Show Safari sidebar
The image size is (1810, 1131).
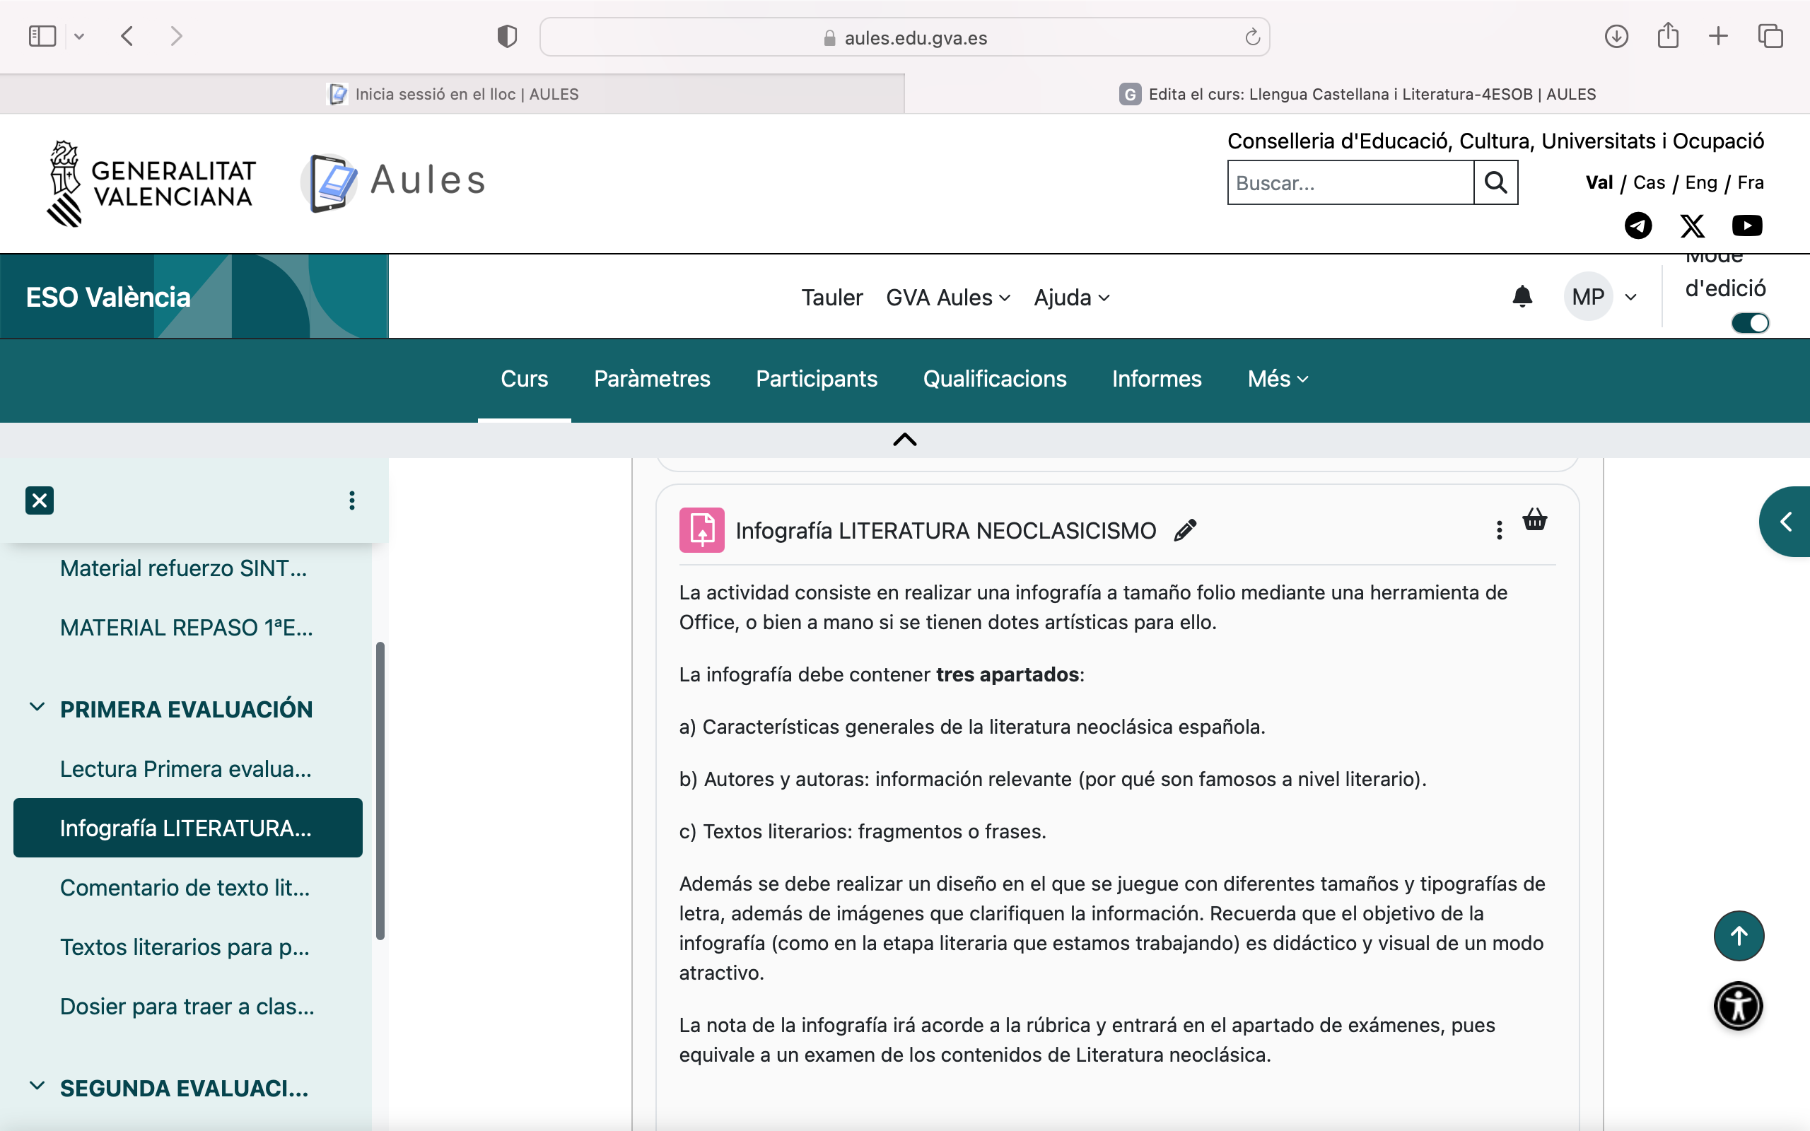point(42,36)
